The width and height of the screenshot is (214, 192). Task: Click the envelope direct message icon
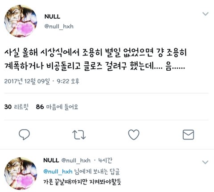pos(188,135)
